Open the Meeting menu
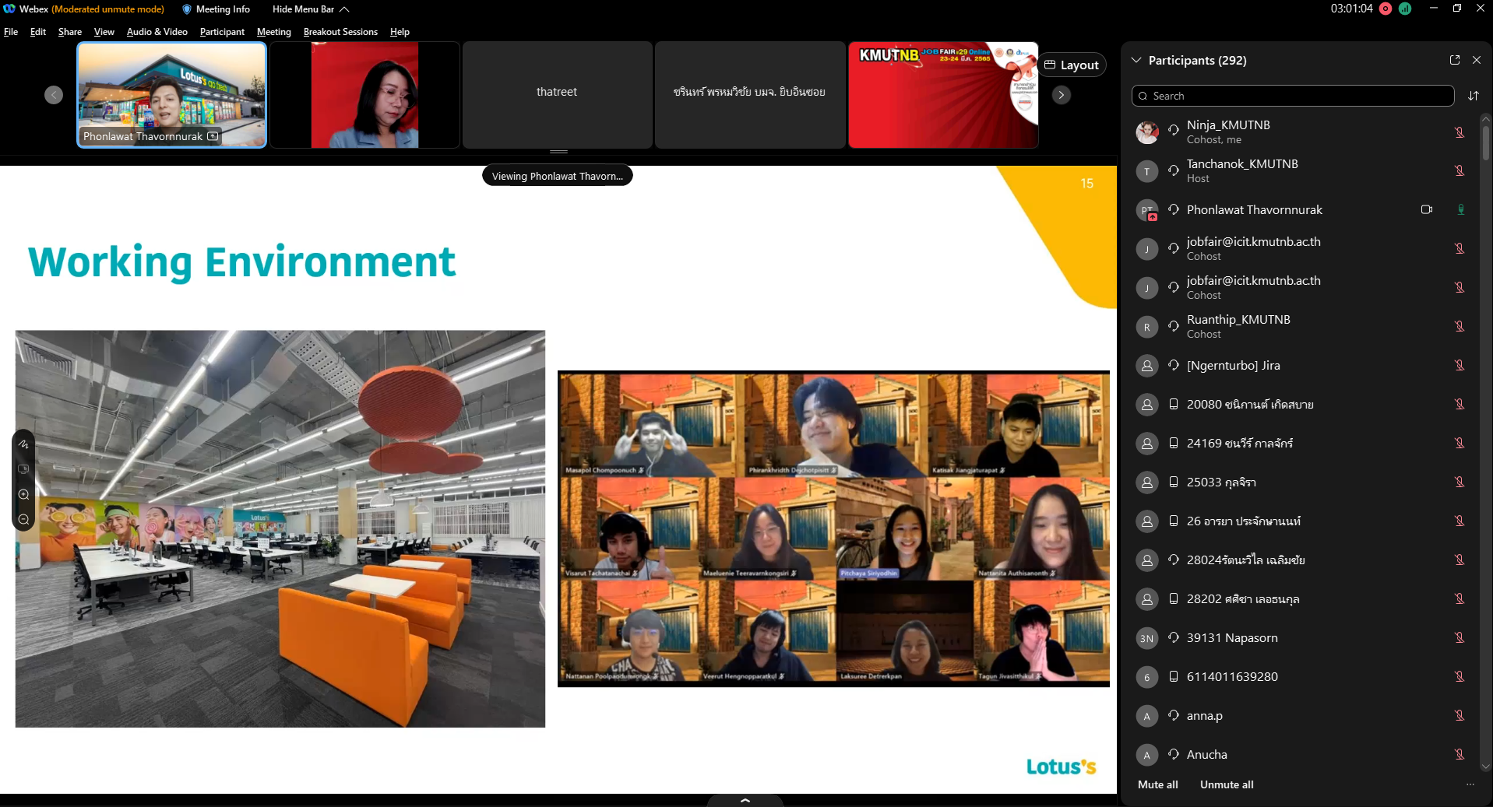The width and height of the screenshot is (1493, 807). (274, 32)
